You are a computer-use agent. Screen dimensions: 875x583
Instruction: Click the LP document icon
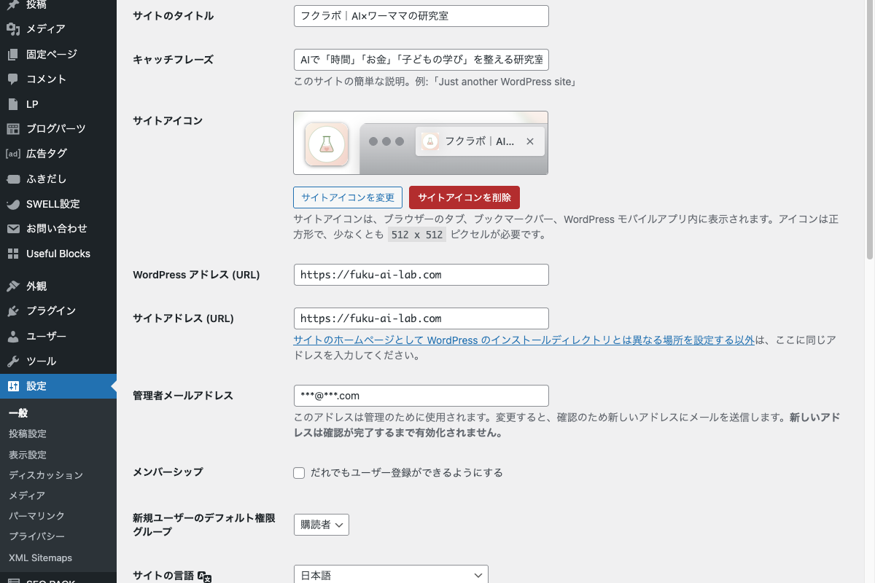13,104
